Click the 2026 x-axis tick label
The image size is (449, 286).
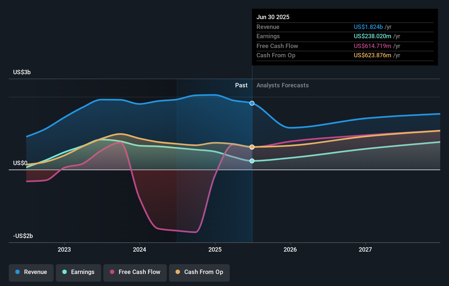pyautogui.click(x=290, y=249)
